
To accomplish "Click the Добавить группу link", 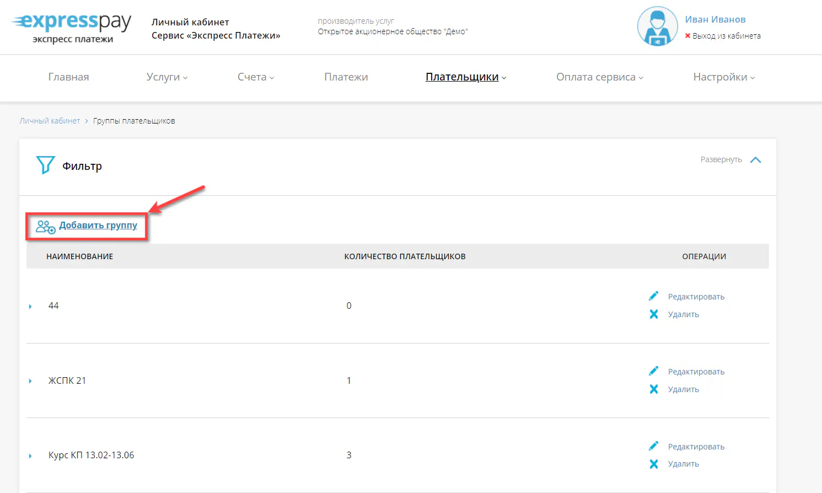I will click(98, 225).
